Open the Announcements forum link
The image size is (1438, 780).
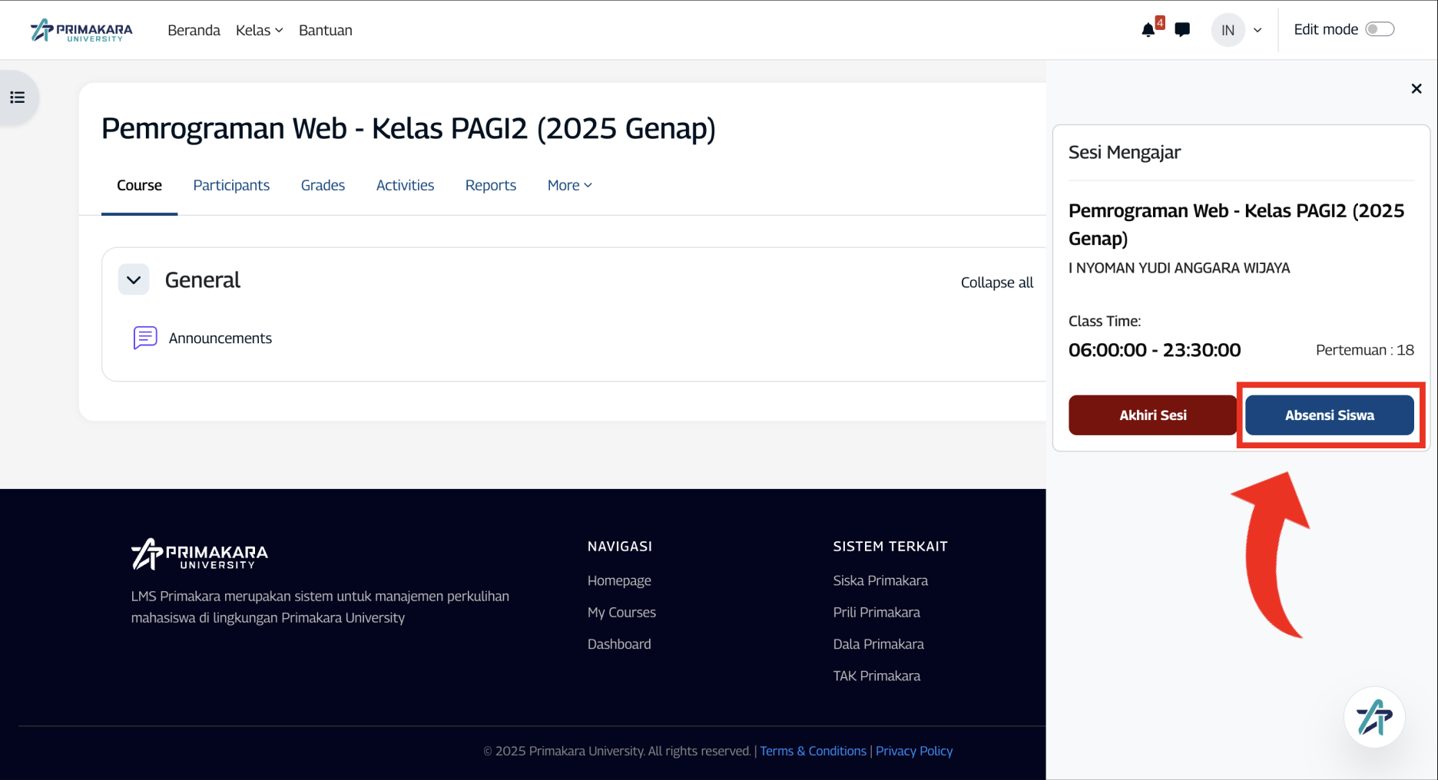point(220,338)
